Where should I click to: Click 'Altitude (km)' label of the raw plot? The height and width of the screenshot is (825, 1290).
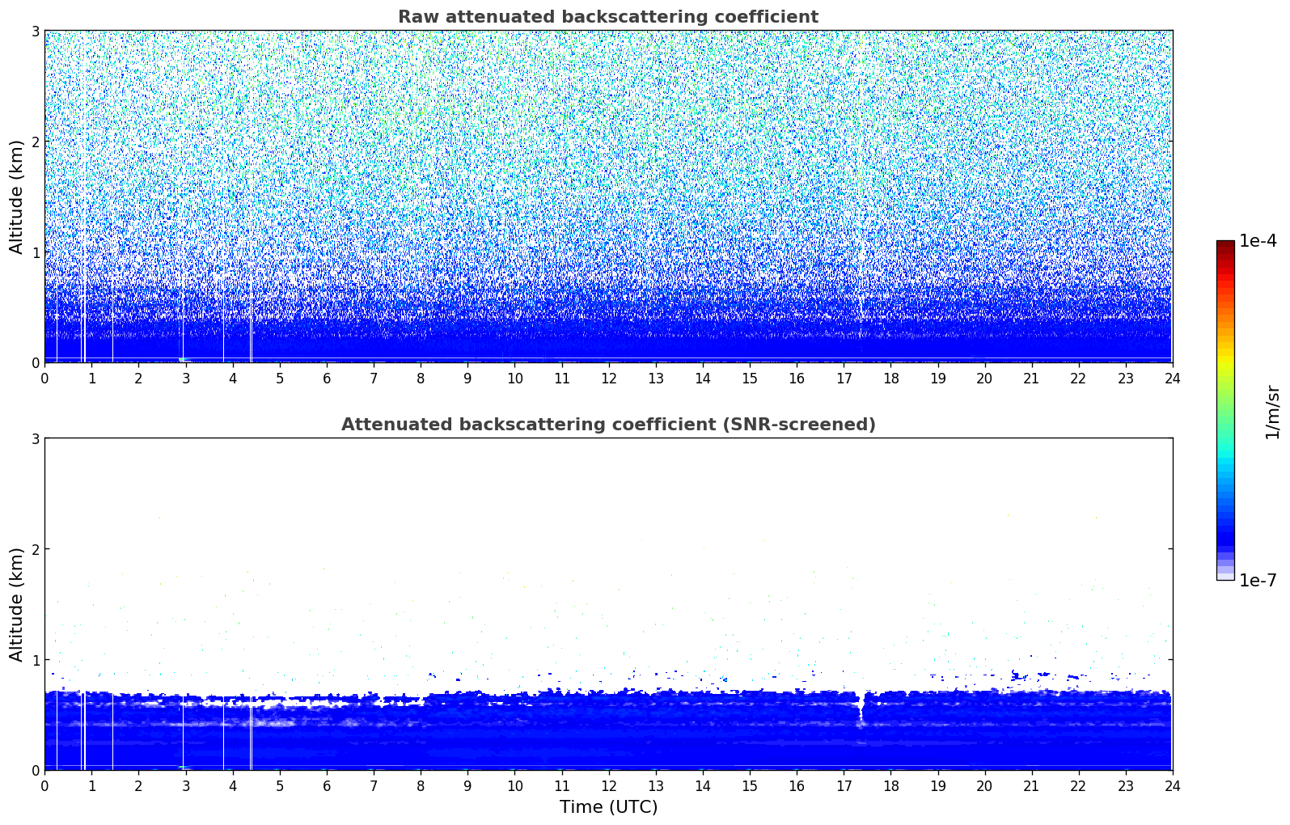click(17, 197)
